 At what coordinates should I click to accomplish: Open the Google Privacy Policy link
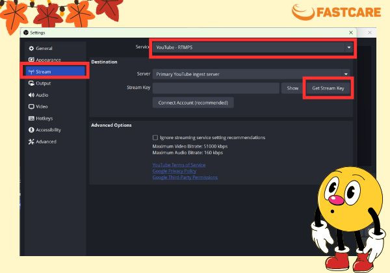click(x=174, y=171)
